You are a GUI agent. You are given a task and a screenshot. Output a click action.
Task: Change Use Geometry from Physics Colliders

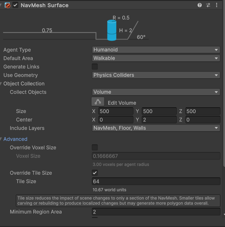156,75
